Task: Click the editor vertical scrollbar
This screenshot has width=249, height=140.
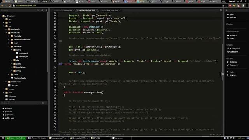Action: pyautogui.click(x=223, y=62)
